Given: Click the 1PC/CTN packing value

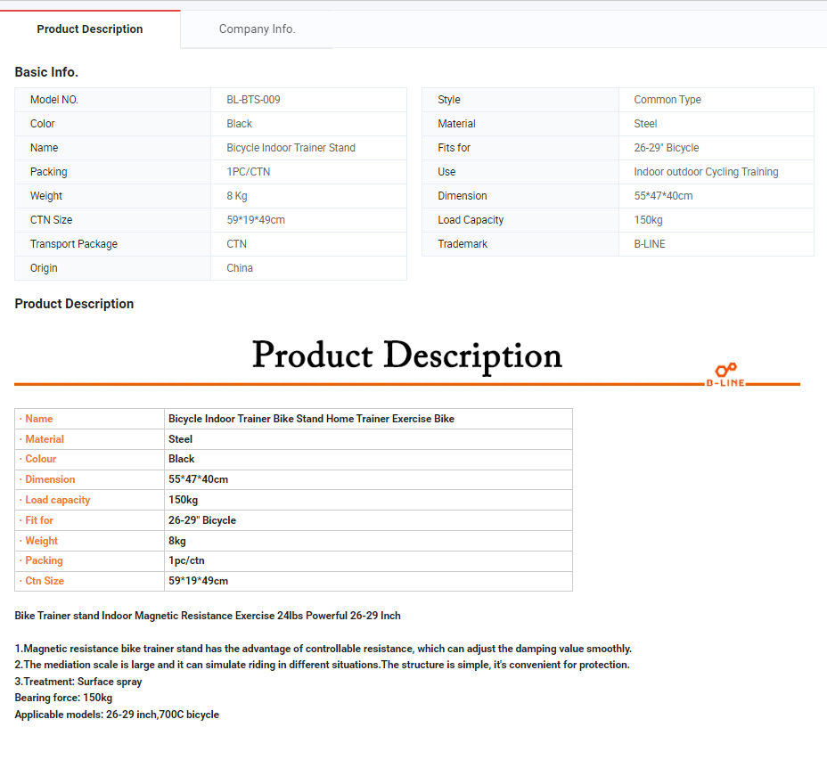Looking at the screenshot, I should pos(249,172).
